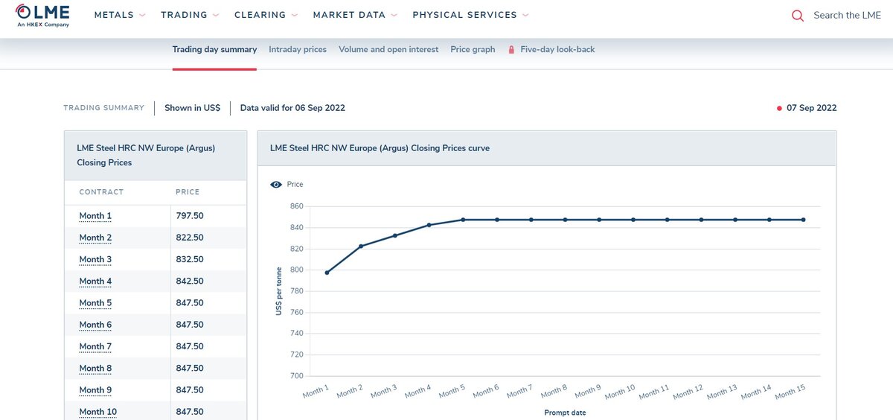This screenshot has height=420, width=893.
Task: Open the Price graph tab
Action: [473, 50]
